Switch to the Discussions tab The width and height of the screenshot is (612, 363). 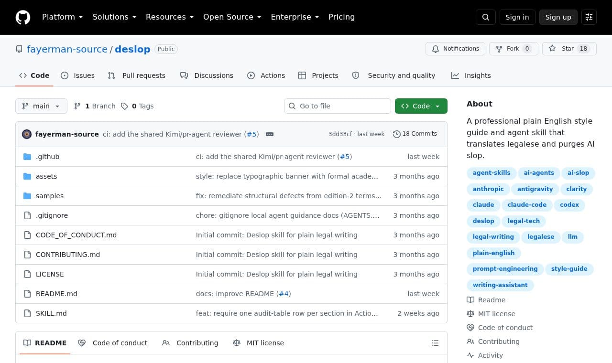207,75
